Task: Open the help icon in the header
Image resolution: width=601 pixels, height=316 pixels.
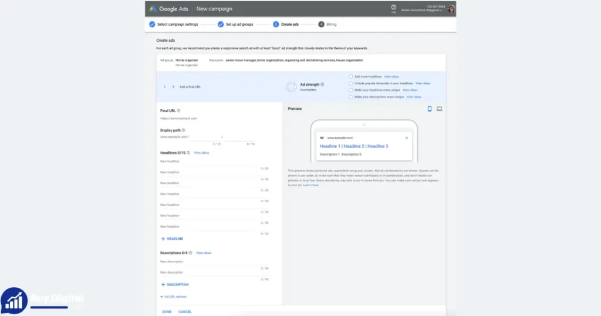Action: point(393,7)
